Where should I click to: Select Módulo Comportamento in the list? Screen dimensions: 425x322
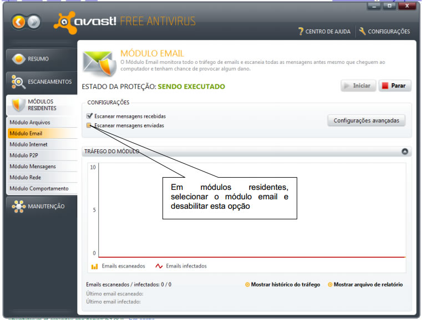pos(42,189)
